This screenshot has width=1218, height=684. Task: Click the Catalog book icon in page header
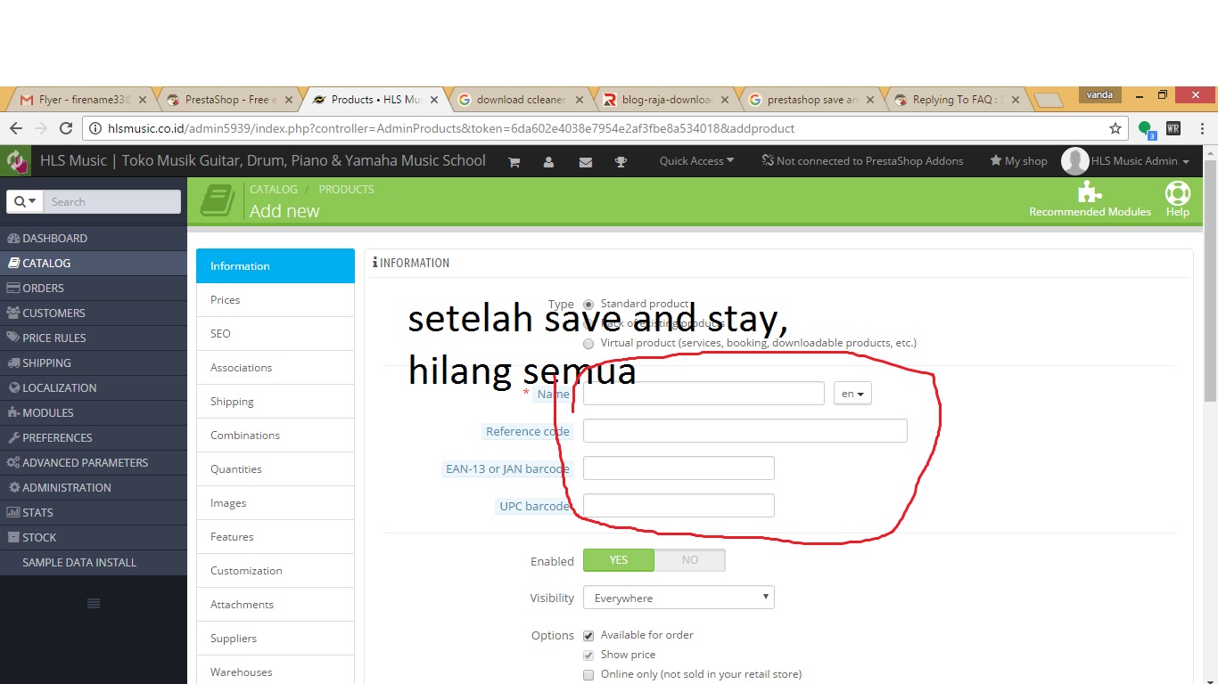218,199
